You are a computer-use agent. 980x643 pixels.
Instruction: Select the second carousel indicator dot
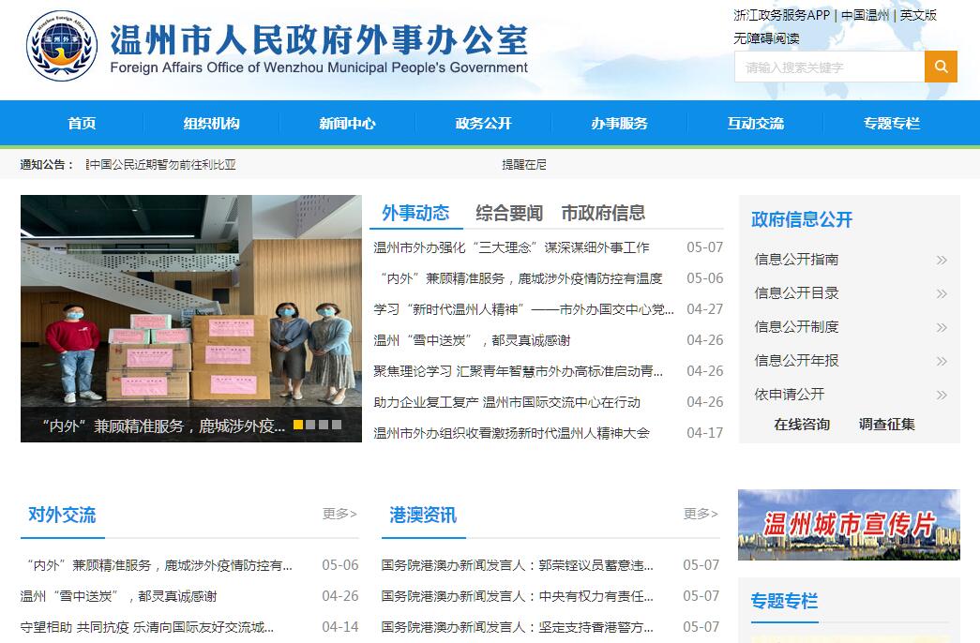(x=310, y=425)
